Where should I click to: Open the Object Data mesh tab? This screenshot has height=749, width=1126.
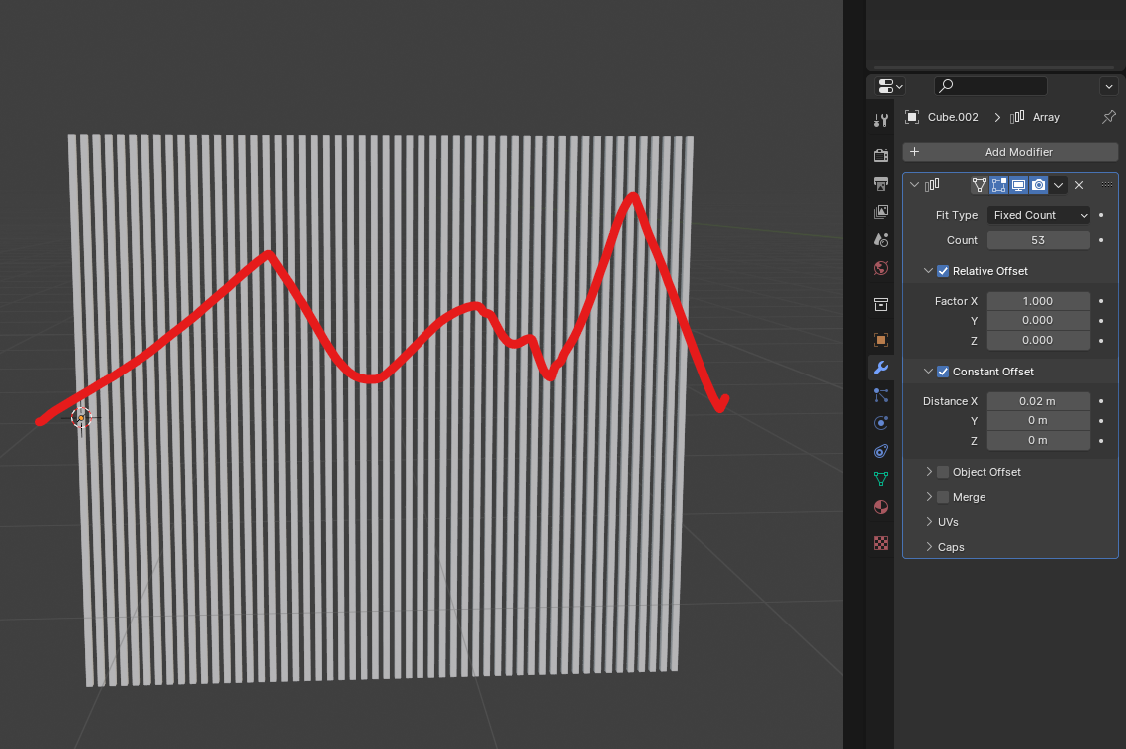pyautogui.click(x=881, y=479)
